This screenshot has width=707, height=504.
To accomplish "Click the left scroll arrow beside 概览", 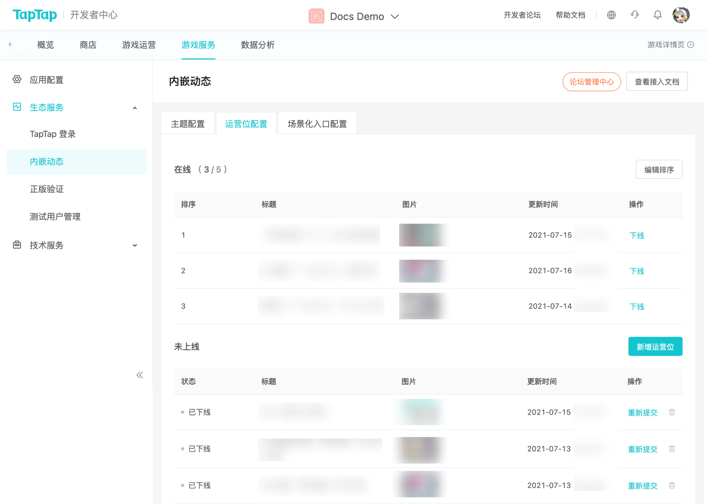I will tap(10, 45).
